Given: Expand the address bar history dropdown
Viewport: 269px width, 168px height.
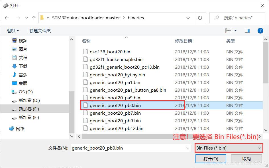Looking at the screenshot, I should point(188,18).
